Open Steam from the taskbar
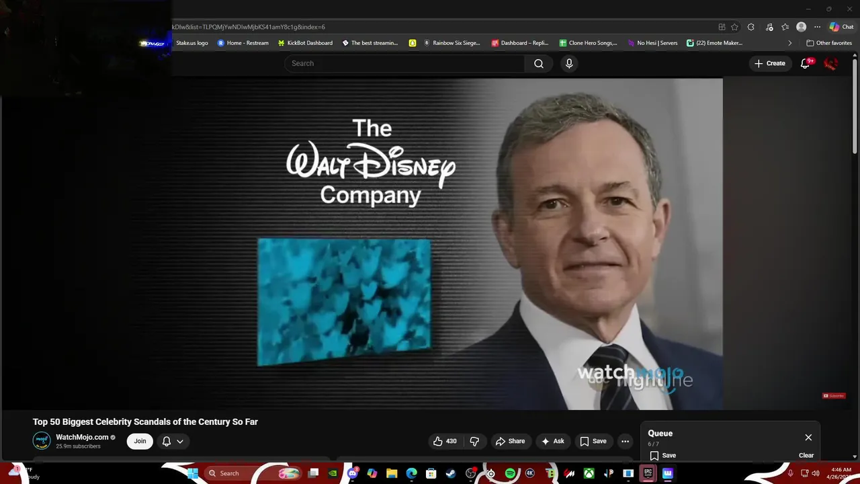The width and height of the screenshot is (860, 484). coord(451,473)
